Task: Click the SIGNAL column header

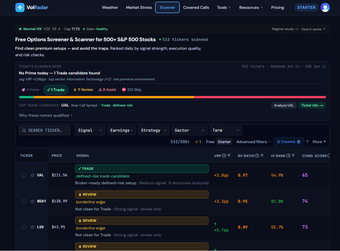Action: point(83,156)
